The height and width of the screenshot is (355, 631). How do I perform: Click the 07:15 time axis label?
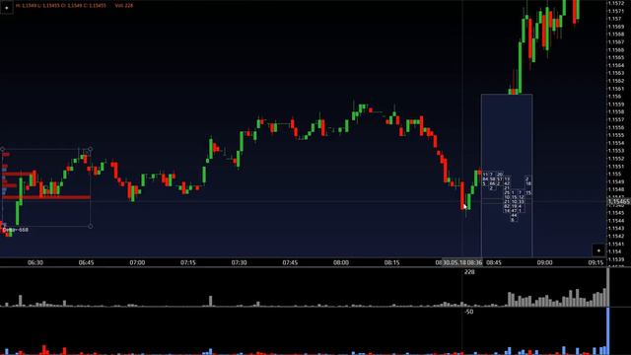coord(188,262)
